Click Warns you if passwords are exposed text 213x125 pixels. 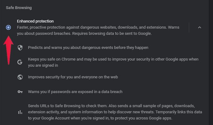click(x=75, y=92)
